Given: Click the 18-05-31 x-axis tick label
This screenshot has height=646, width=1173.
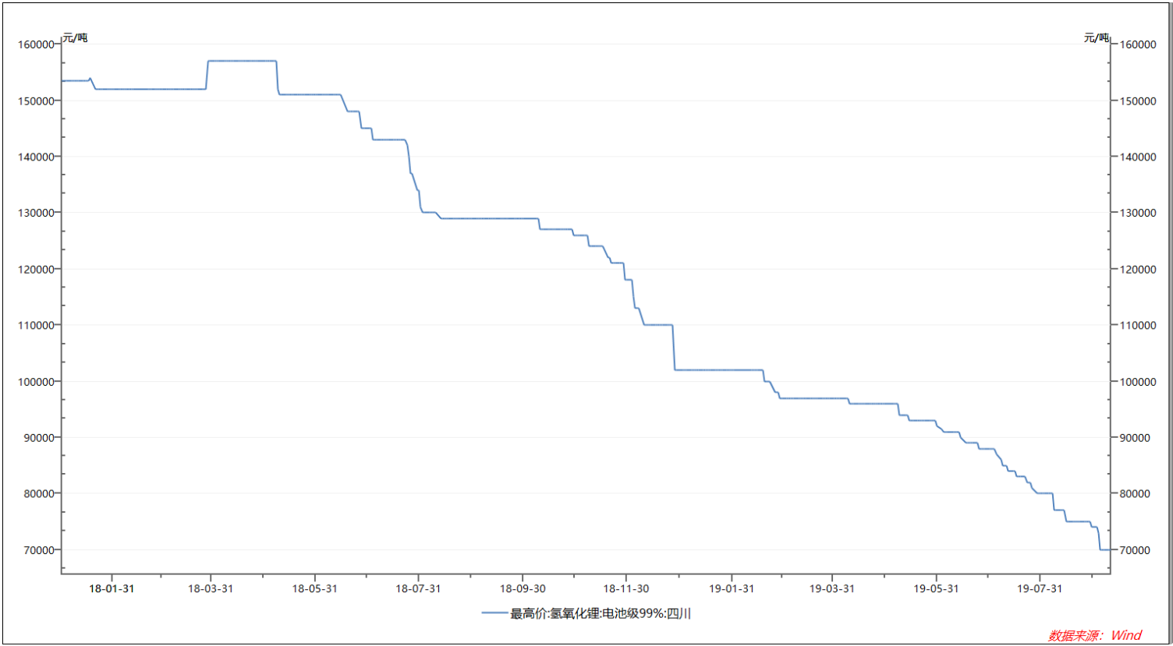Looking at the screenshot, I should coord(314,588).
